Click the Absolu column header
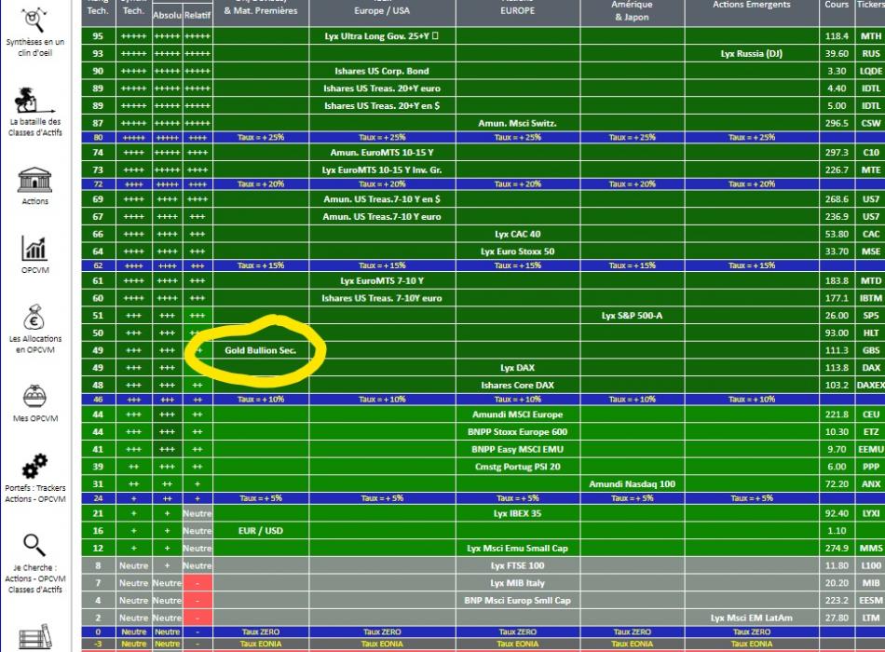The width and height of the screenshot is (885, 652). [x=167, y=15]
